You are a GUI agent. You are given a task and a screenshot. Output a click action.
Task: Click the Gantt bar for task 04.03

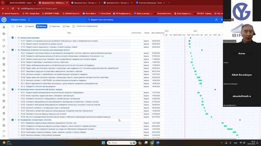[230, 129]
